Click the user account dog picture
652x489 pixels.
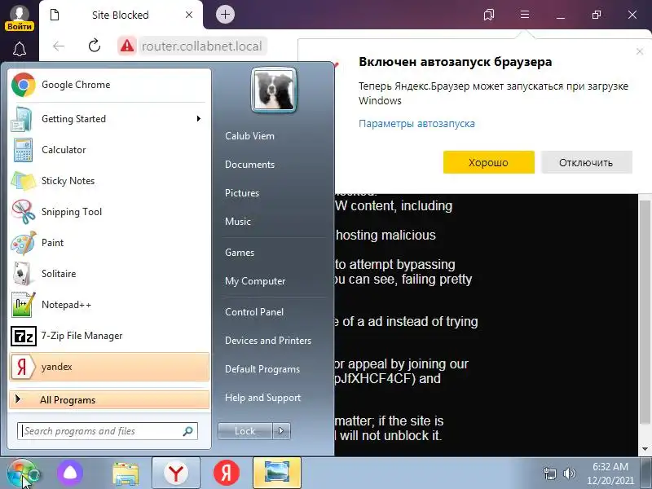[274, 90]
